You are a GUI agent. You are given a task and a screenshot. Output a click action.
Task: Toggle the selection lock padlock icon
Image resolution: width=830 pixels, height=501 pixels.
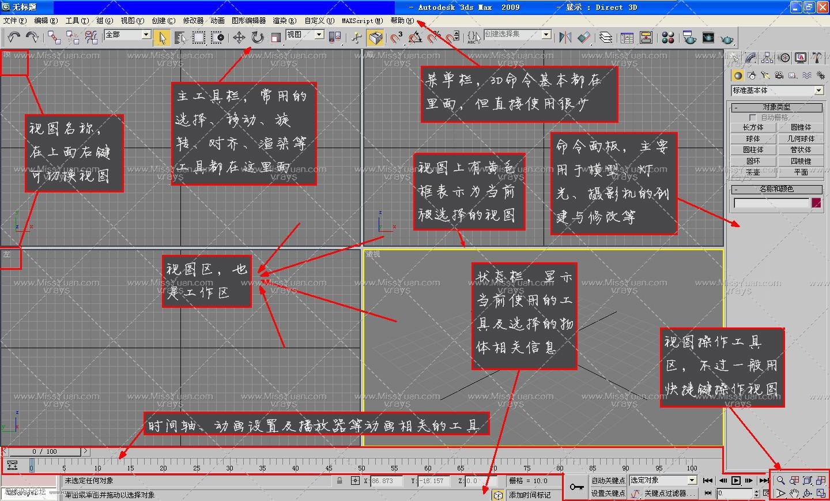[339, 480]
